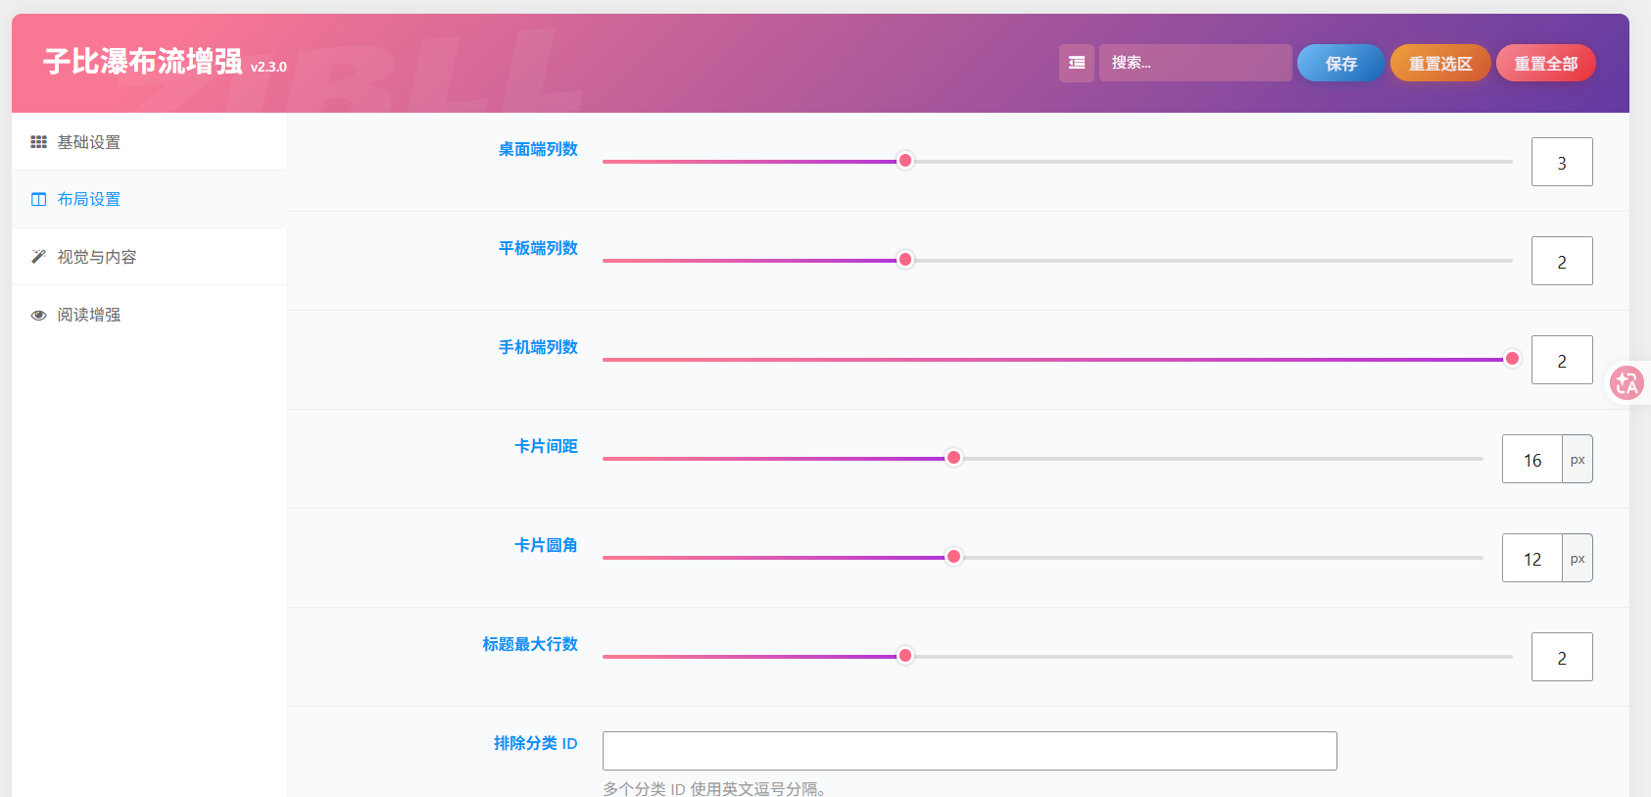Click the columns icon next to 布局设置

(x=38, y=199)
